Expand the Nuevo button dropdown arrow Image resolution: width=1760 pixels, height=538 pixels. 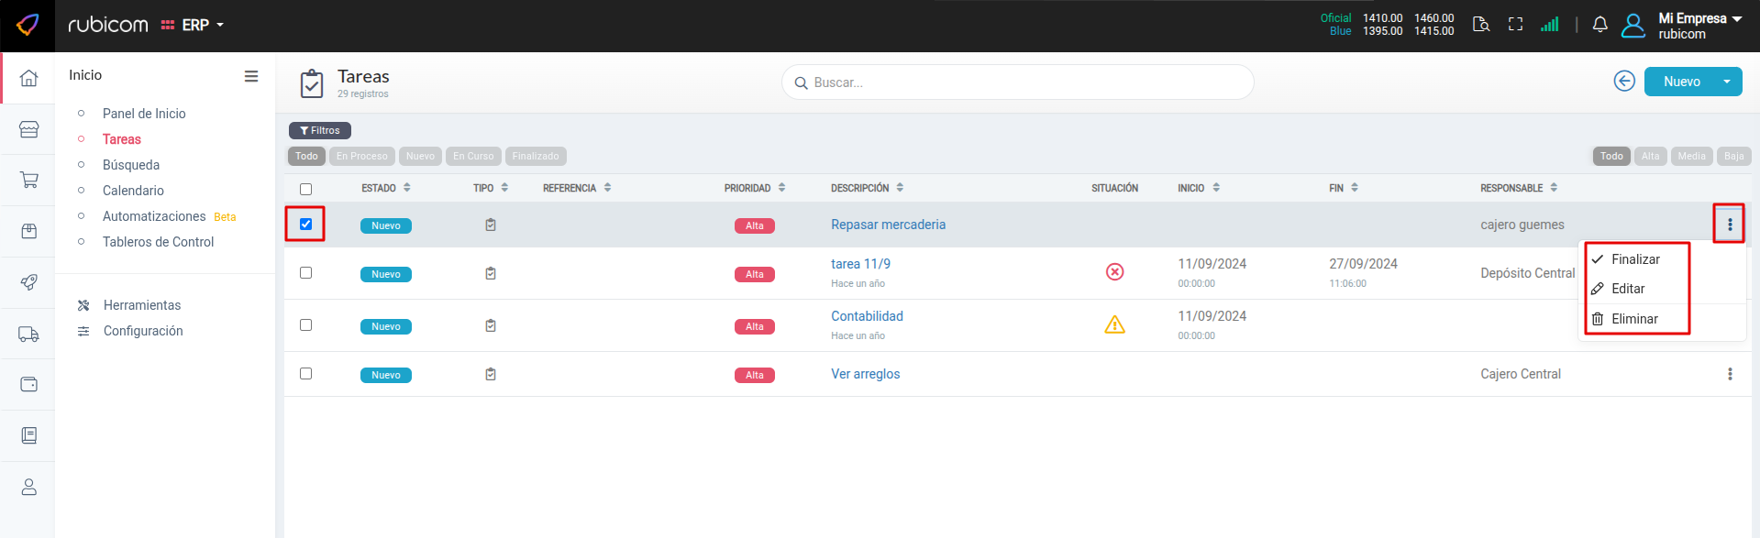[x=1726, y=82]
